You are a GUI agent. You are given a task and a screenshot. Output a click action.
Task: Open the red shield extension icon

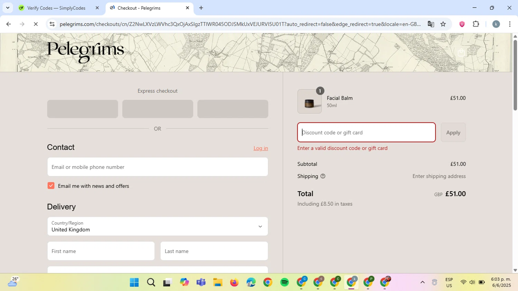click(x=462, y=24)
